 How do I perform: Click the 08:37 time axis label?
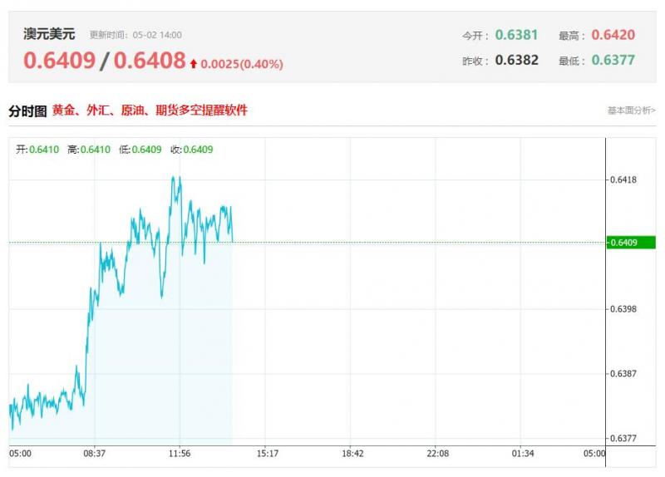tap(94, 454)
